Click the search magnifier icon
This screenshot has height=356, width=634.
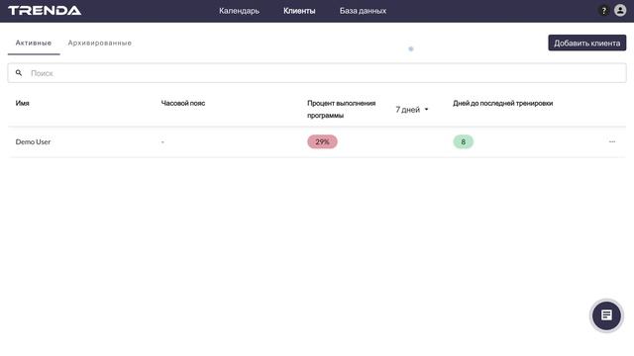[19, 73]
